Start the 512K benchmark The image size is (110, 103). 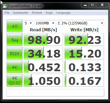coord(15,53)
